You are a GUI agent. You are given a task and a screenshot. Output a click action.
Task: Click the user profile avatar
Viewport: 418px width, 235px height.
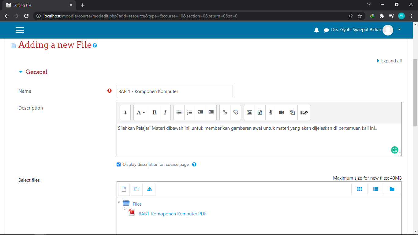(x=388, y=30)
